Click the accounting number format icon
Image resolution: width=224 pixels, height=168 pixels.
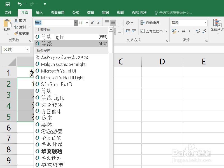click(x=174, y=31)
